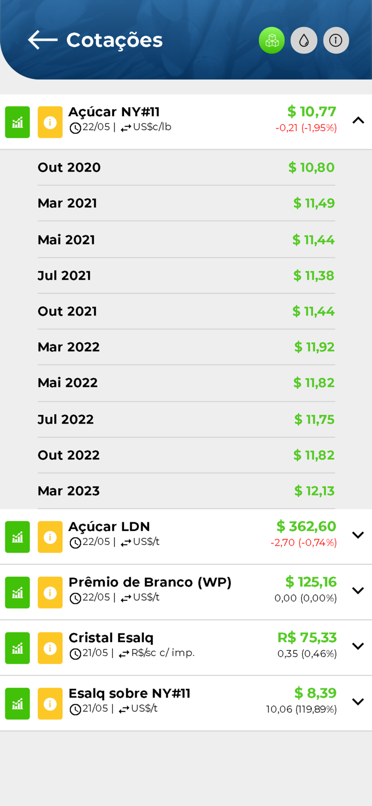
Task: Open the chart icon for Cristal Esalq
Action: [x=17, y=647]
